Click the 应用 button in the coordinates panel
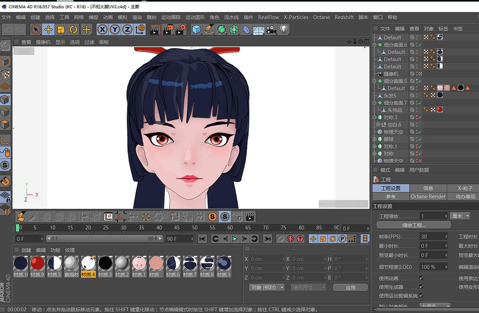 [350, 287]
